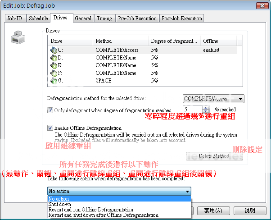Click the 5% fragmentation cell for D:
Image resolution: width=271 pixels, height=220 pixels.
pos(154,58)
